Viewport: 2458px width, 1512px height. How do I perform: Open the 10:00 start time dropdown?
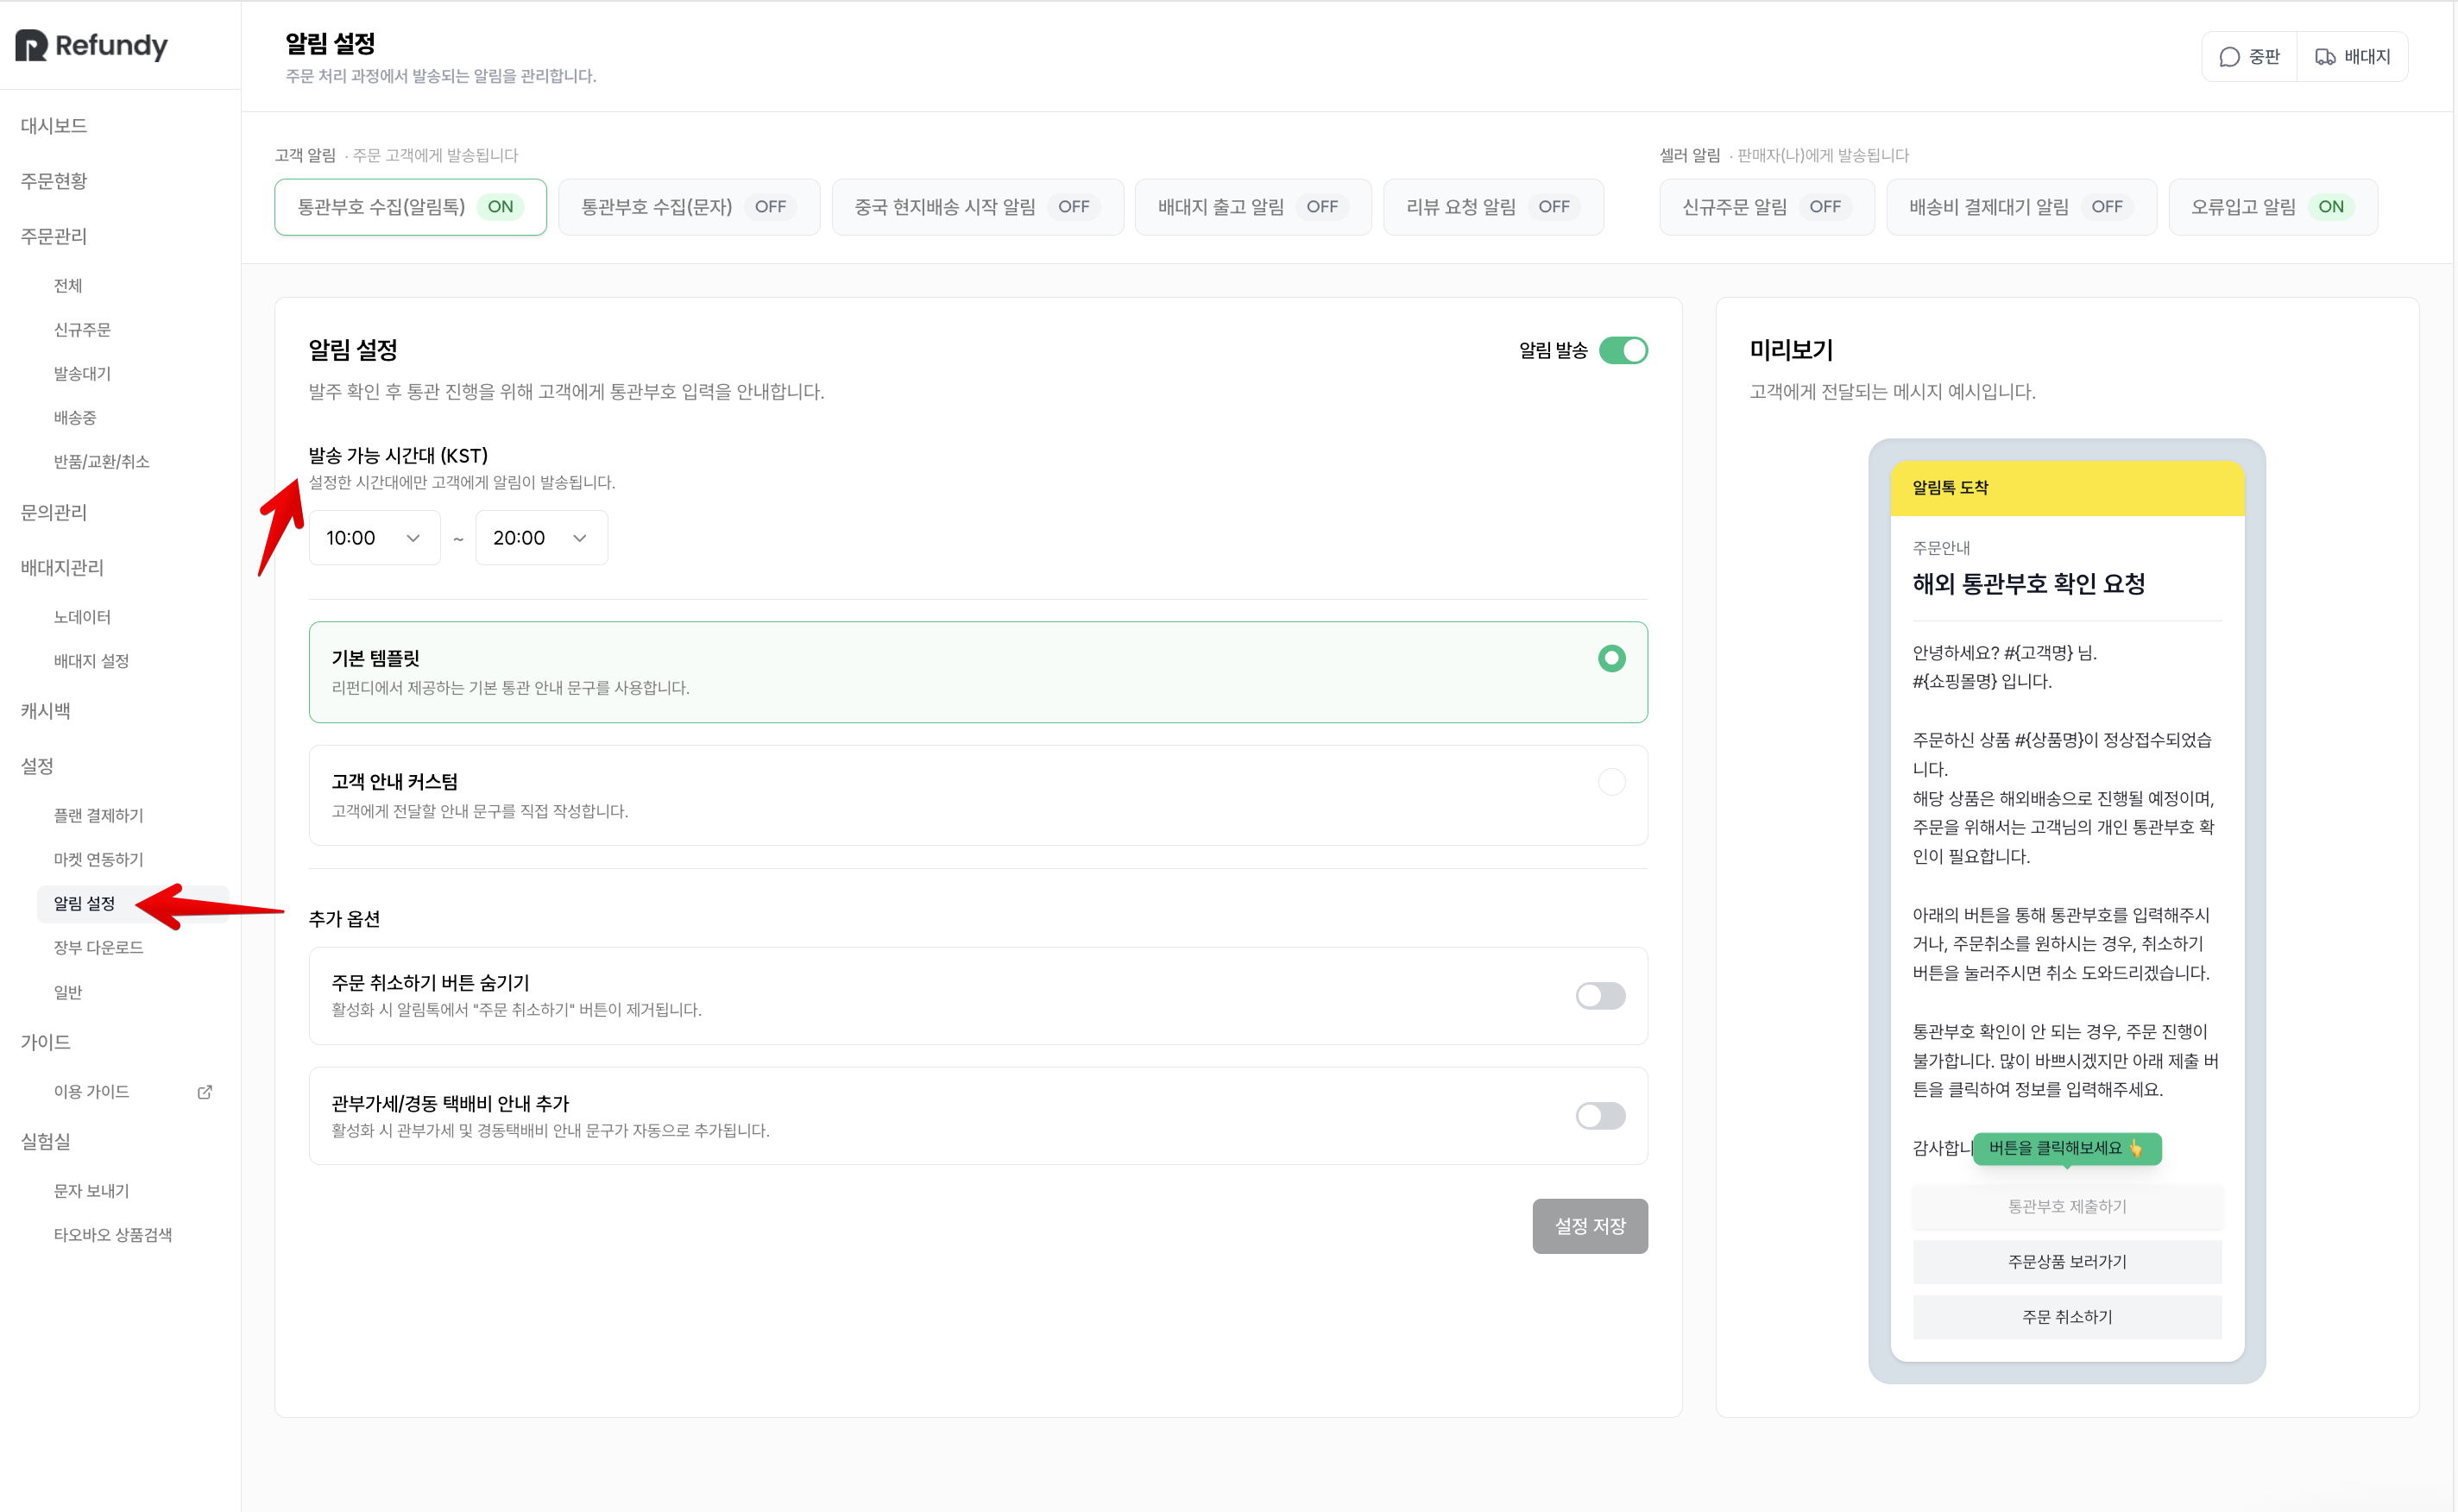(374, 538)
